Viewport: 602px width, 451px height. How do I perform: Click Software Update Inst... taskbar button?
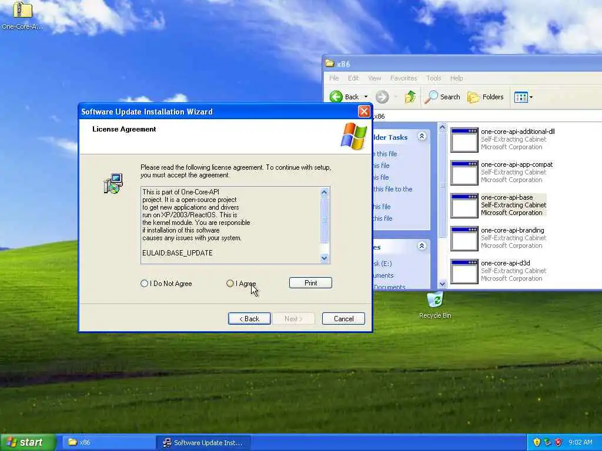tap(203, 443)
